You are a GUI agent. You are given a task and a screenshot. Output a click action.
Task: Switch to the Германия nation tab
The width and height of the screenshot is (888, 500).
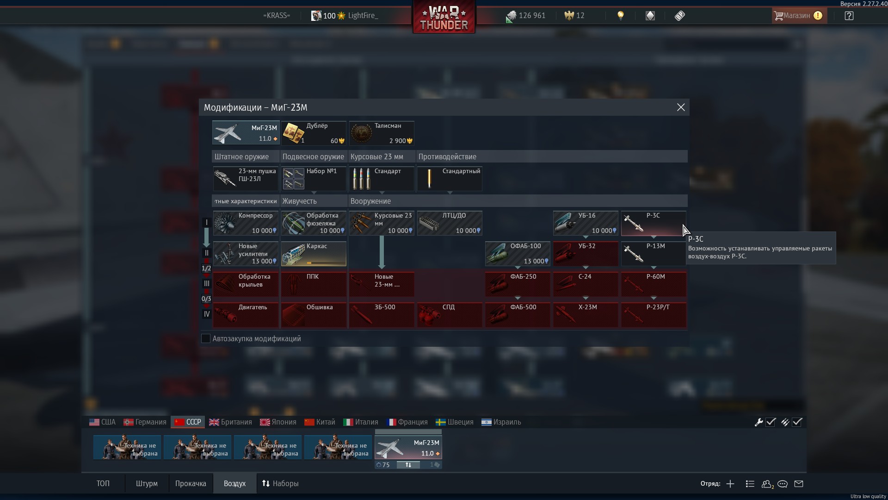pos(145,422)
